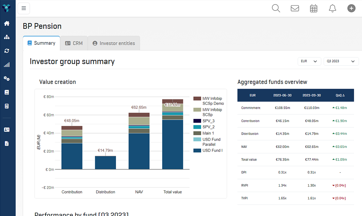This screenshot has width=362, height=216.
Task: Expand the hamburger menu top left
Action: point(24,8)
